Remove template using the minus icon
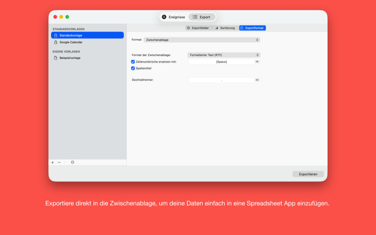Image resolution: width=376 pixels, height=235 pixels. pyautogui.click(x=59, y=162)
